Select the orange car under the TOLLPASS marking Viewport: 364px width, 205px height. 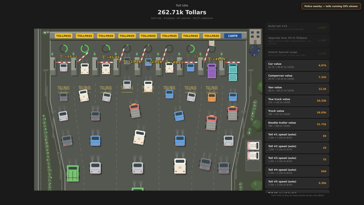point(212,97)
